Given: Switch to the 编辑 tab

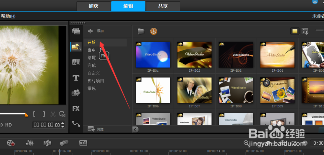Looking at the screenshot, I should [x=128, y=6].
